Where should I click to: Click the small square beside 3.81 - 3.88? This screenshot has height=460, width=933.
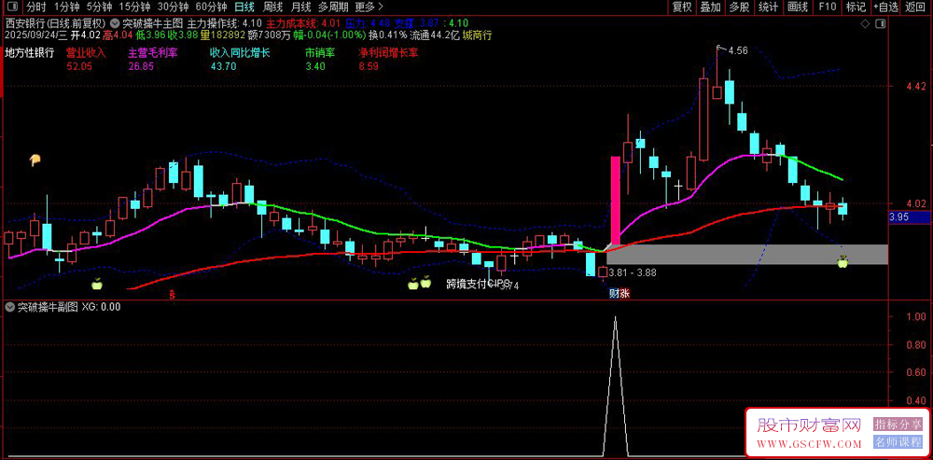point(603,272)
